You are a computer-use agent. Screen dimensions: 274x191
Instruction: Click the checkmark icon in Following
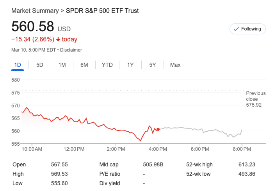point(236,29)
